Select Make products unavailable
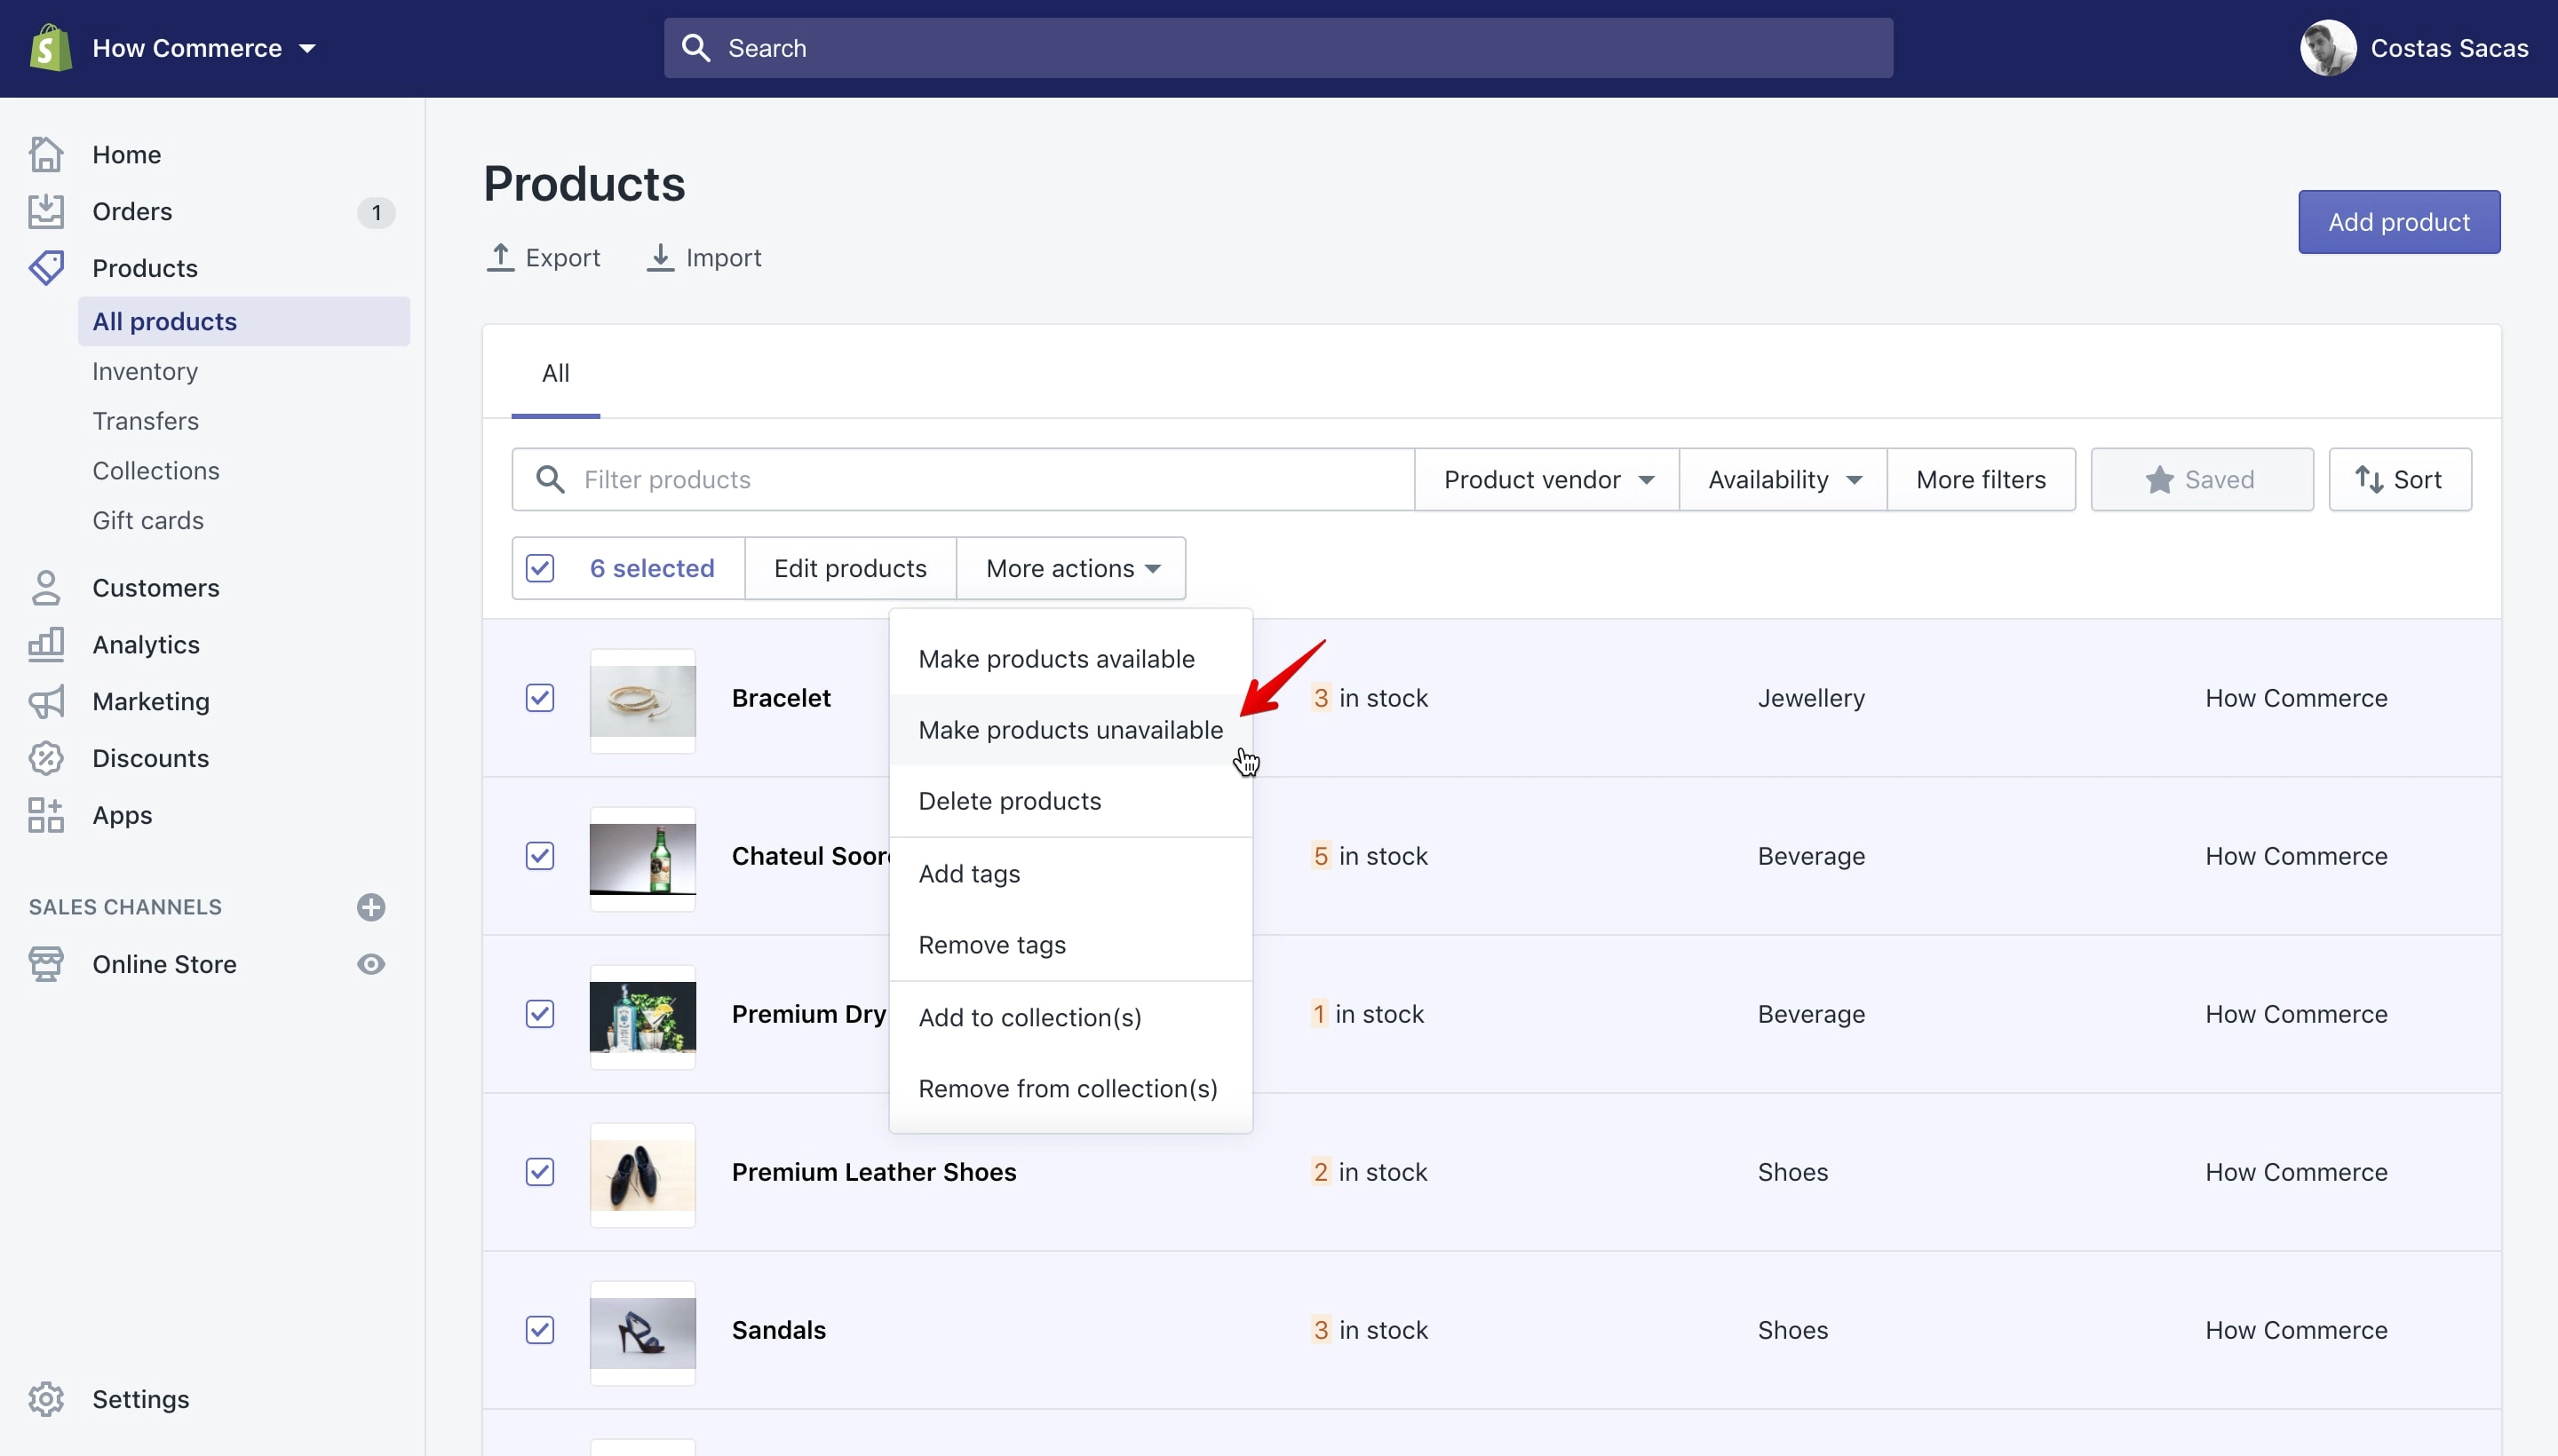 (x=1070, y=730)
